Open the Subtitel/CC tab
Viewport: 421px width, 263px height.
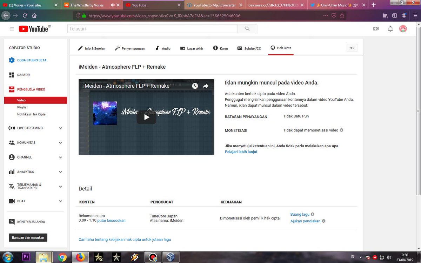(x=249, y=48)
